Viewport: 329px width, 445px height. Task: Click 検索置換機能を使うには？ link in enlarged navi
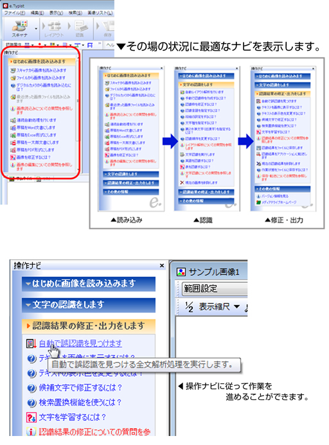[80, 403]
